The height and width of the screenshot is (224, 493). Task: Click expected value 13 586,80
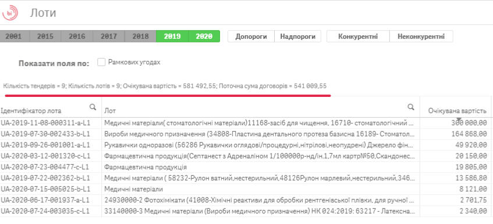[471, 178]
